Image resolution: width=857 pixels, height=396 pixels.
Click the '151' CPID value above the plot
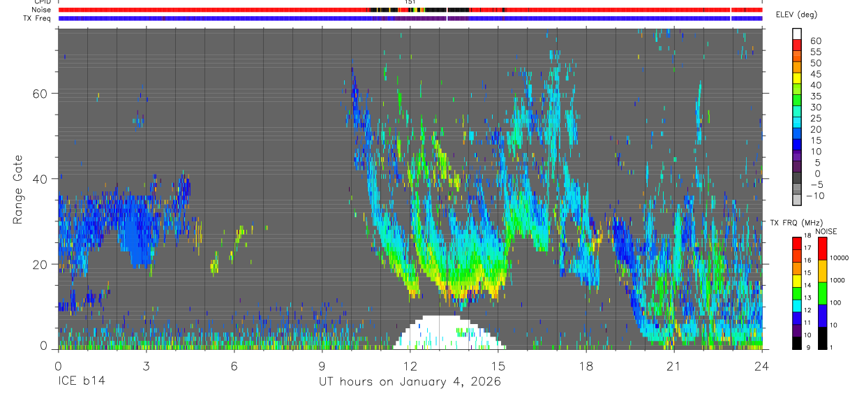(410, 2)
